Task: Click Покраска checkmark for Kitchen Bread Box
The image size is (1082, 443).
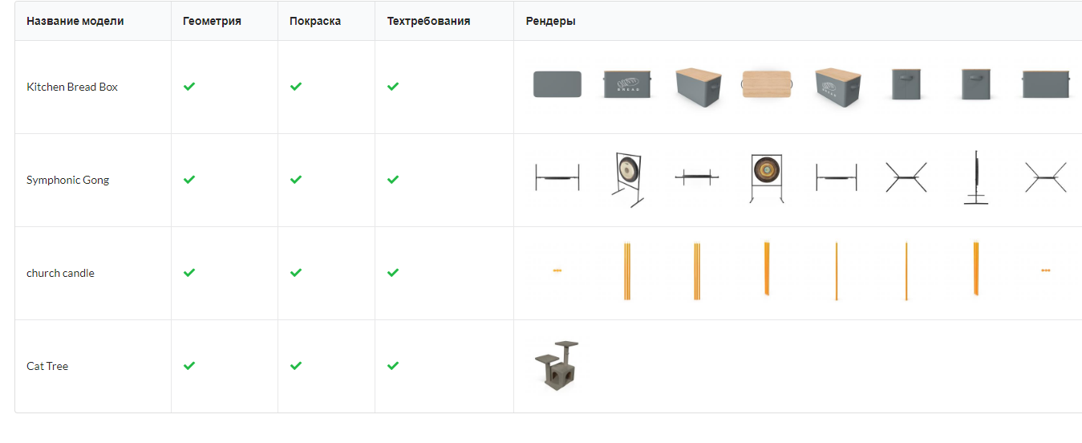Action: 296,87
